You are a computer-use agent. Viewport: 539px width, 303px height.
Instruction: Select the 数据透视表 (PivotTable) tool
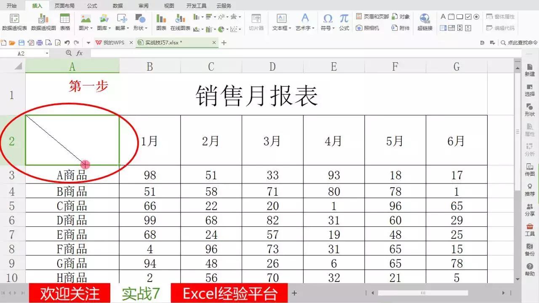15,22
